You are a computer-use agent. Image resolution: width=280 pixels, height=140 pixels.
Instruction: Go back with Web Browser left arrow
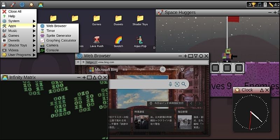coord(78,62)
